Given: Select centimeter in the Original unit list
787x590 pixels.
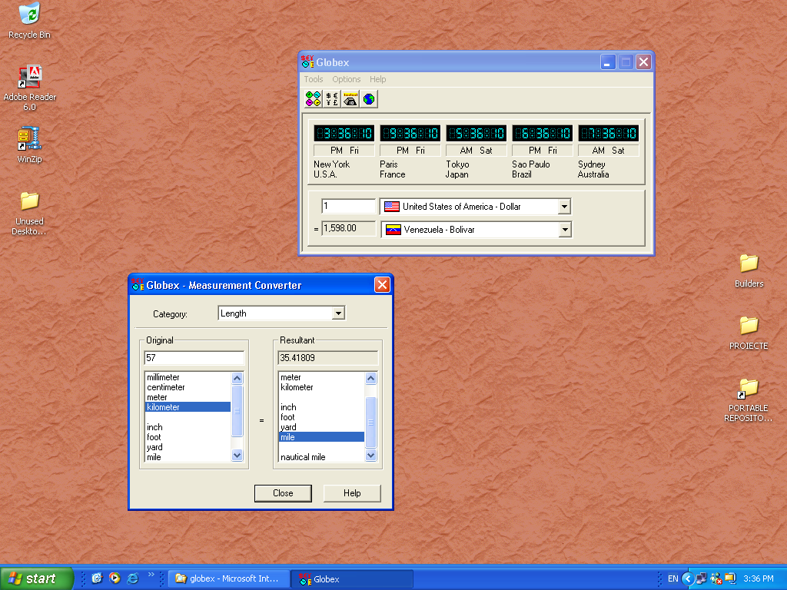Looking at the screenshot, I should [x=167, y=387].
